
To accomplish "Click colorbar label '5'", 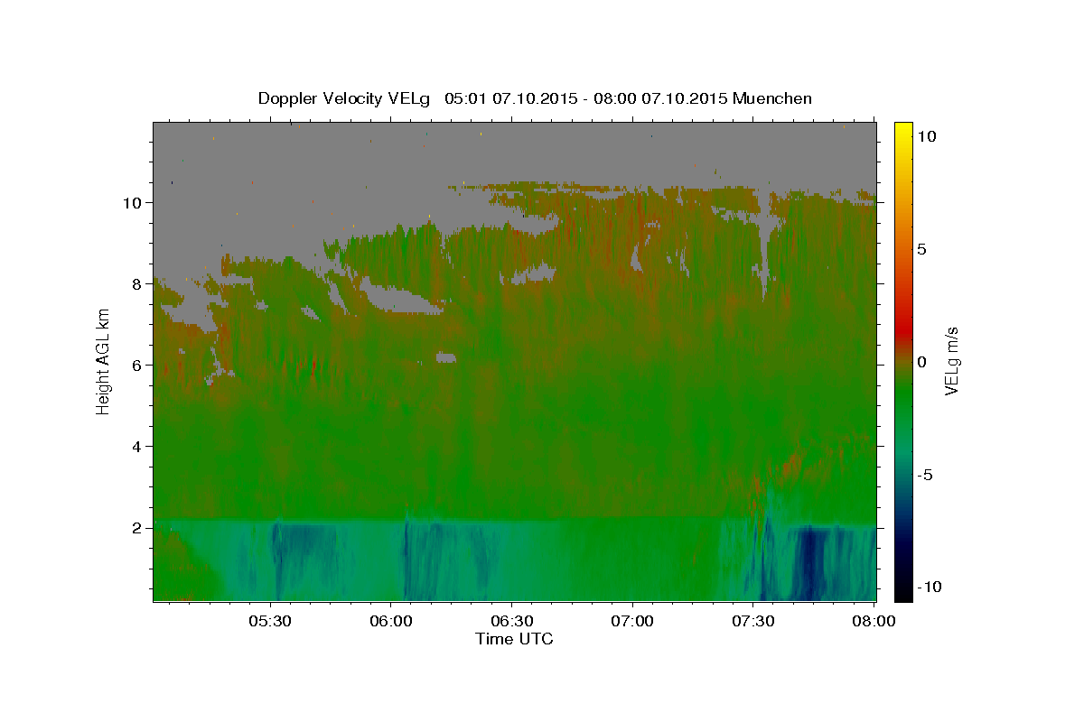I will 921,249.
